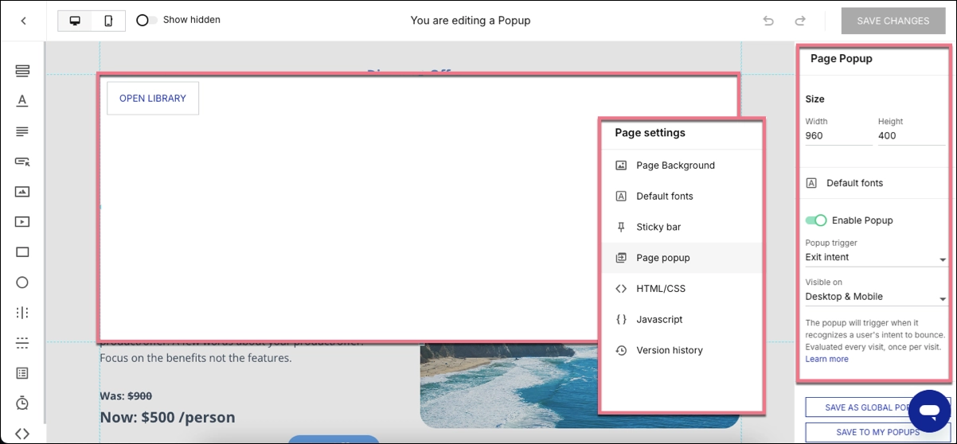Viewport: 957px width, 444px height.
Task: Open Version history from Page settings
Action: (x=669, y=350)
